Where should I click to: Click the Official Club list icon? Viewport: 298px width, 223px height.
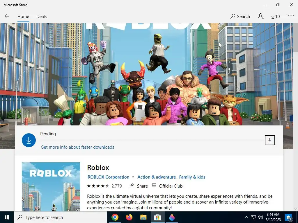pyautogui.click(x=154, y=186)
